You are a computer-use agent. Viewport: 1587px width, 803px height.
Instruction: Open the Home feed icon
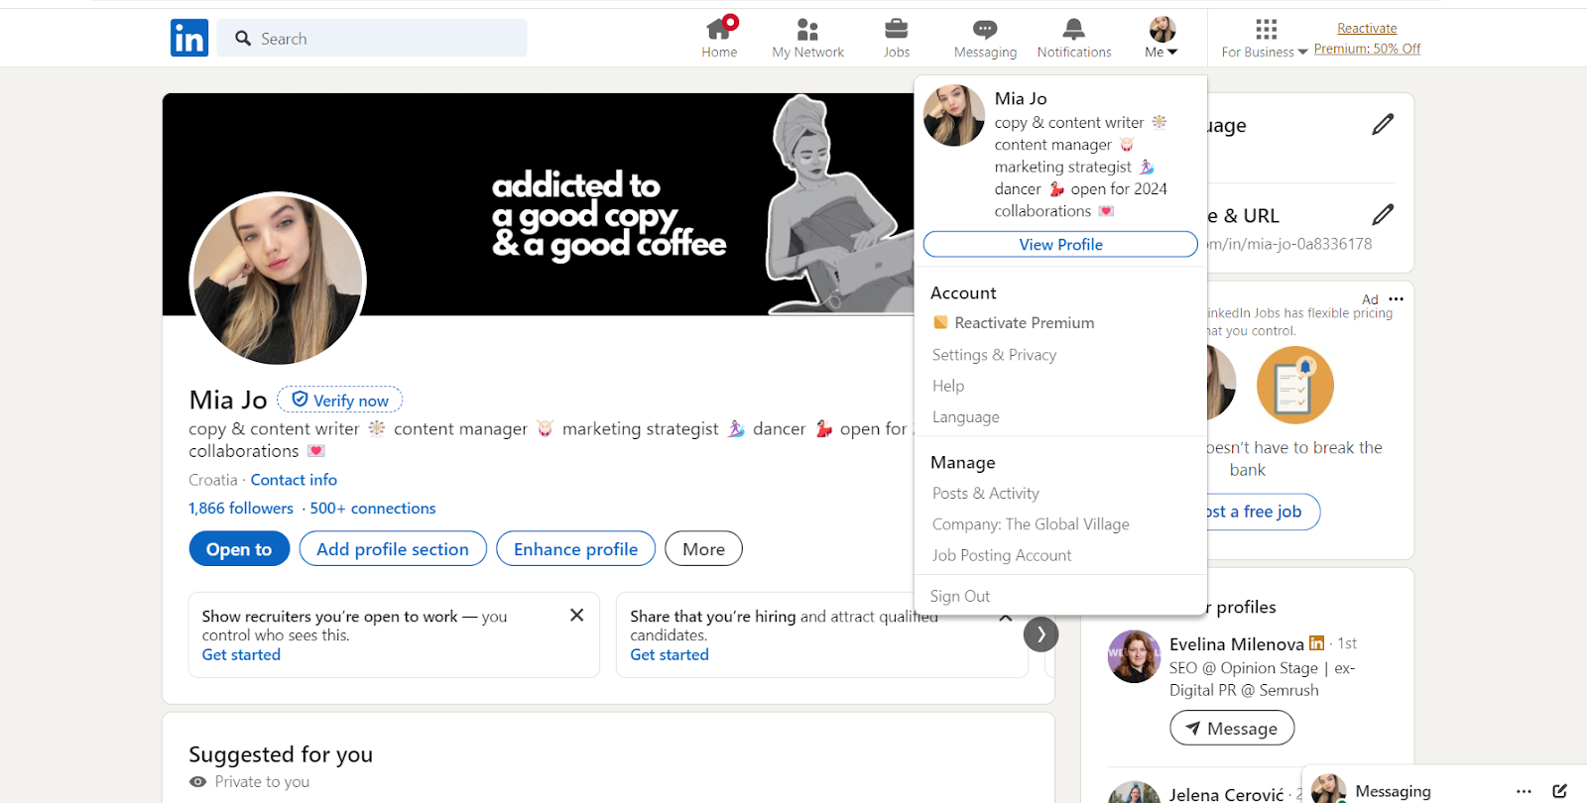pyautogui.click(x=719, y=38)
